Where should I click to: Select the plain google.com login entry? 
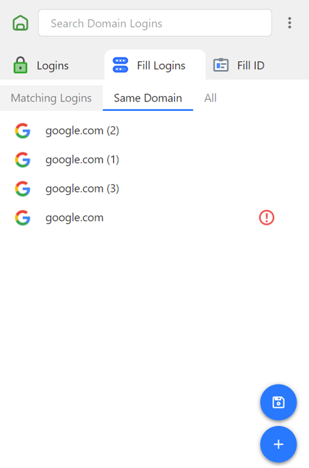click(154, 217)
